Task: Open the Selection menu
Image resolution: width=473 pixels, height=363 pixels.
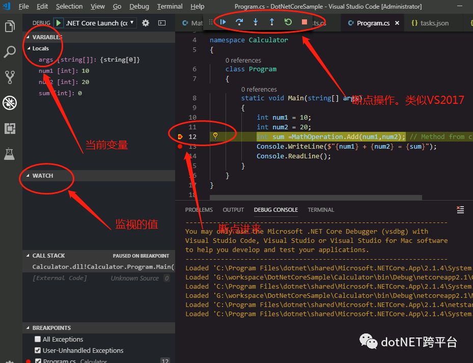Action: tap(69, 6)
